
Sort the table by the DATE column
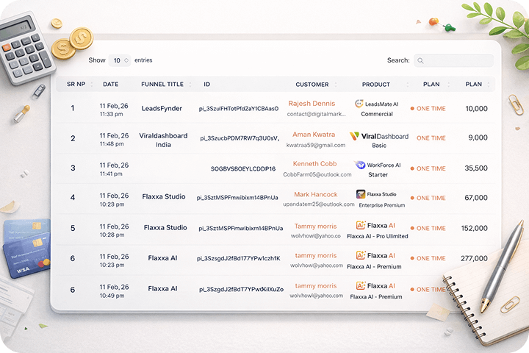pyautogui.click(x=111, y=85)
